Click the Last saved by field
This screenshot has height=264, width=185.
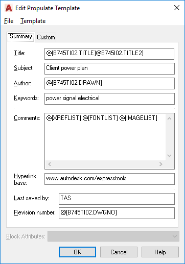click(117, 199)
